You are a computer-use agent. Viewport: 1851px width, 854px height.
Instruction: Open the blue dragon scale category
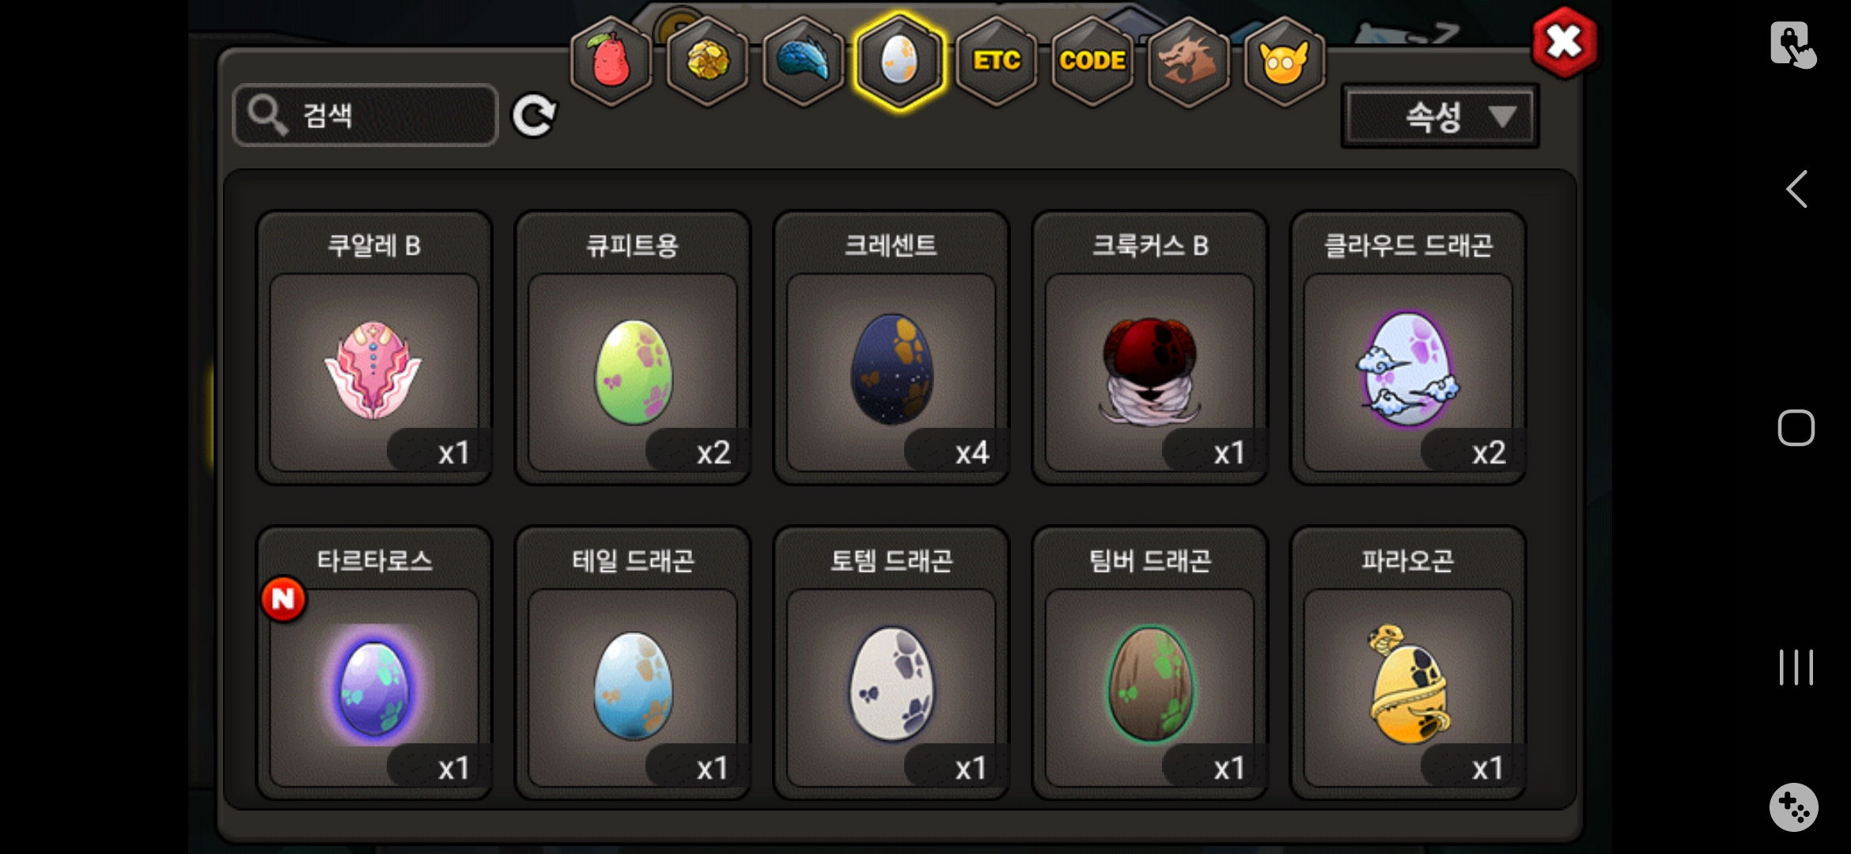(x=803, y=61)
